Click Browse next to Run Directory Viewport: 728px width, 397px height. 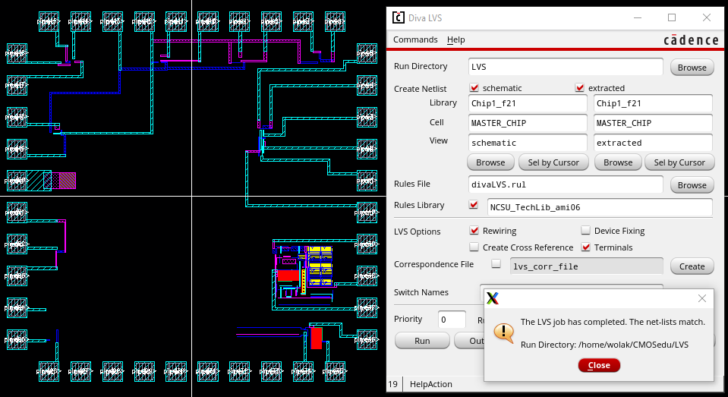pos(692,68)
